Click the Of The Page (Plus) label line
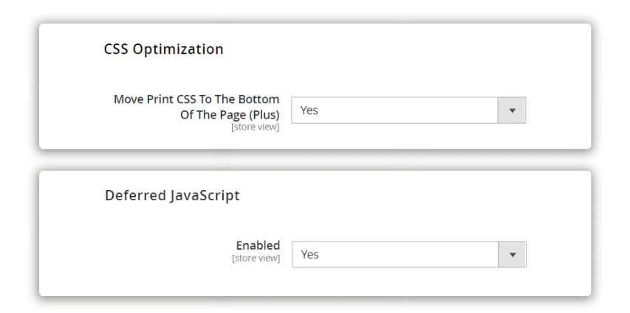This screenshot has width=630, height=313. coord(230,115)
